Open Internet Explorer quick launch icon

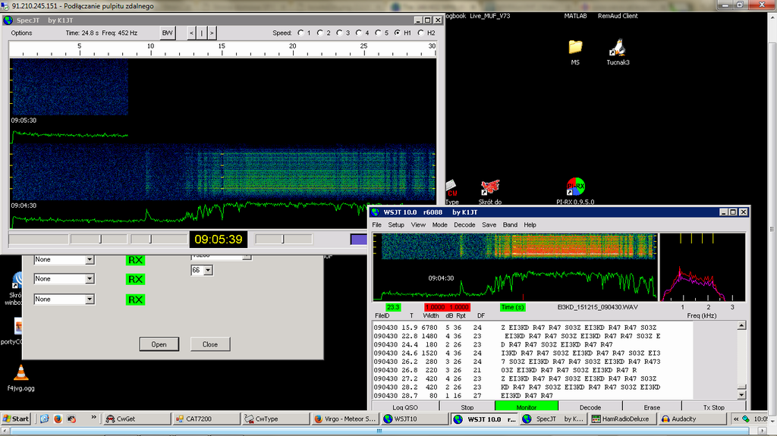click(45, 419)
